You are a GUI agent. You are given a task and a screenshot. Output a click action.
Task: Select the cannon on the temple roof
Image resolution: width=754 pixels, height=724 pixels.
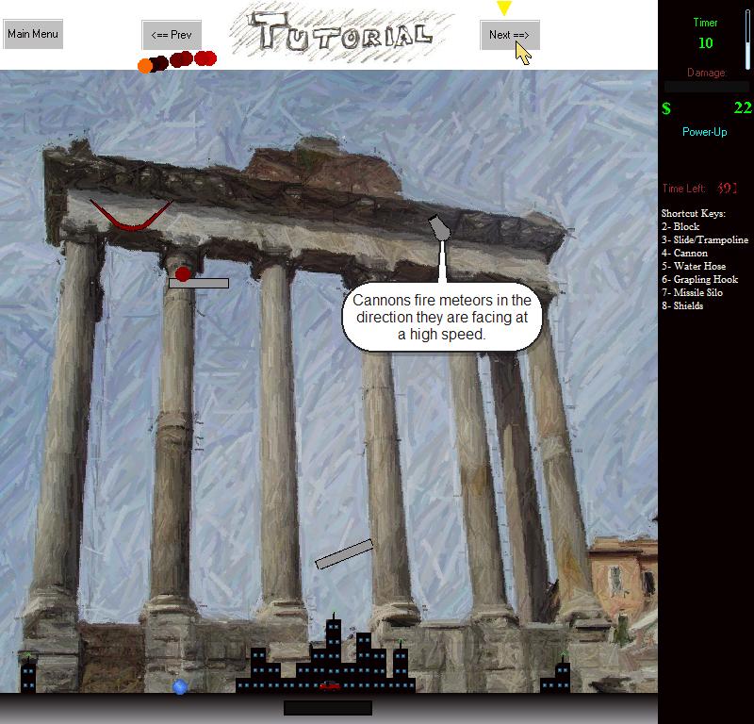pos(439,228)
